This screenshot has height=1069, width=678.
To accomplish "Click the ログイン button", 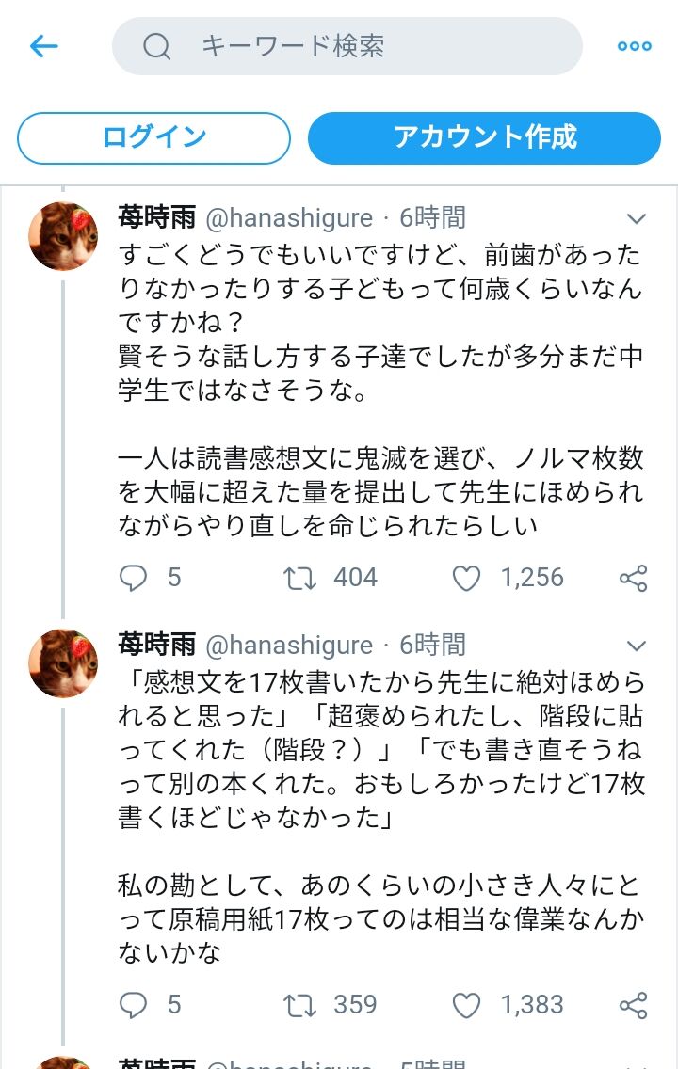I will tap(153, 137).
